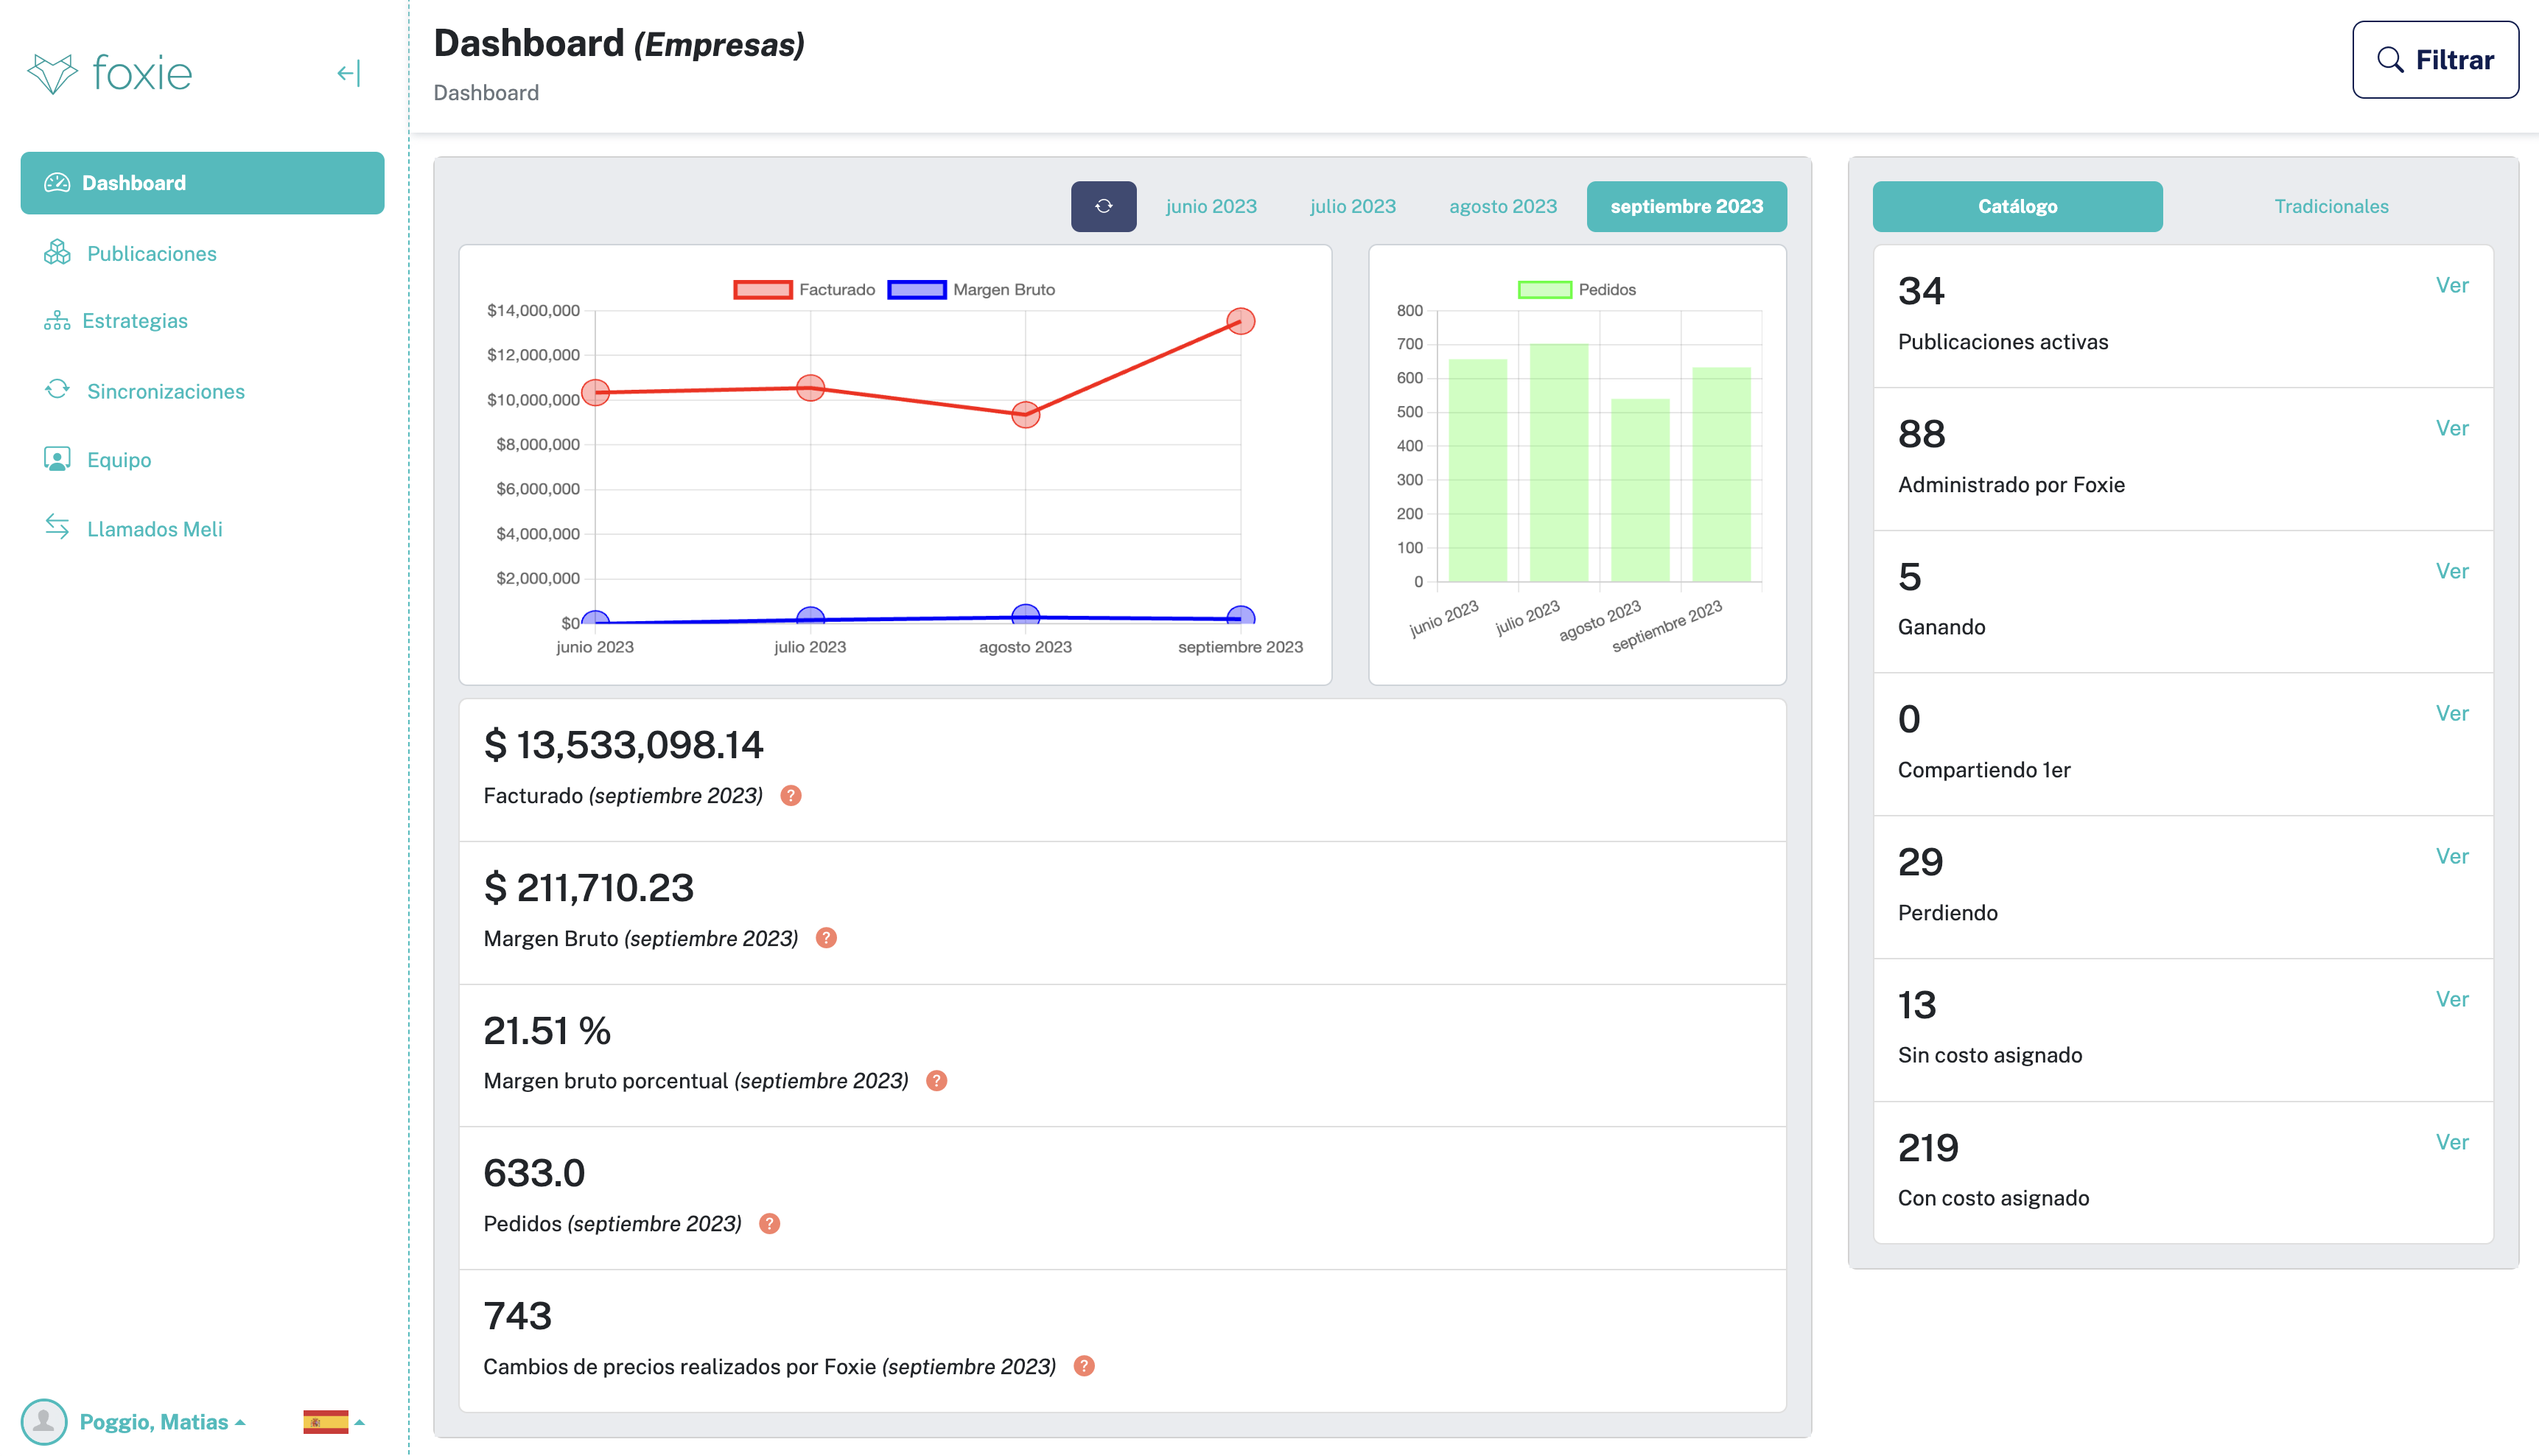Open help icon for Cambios de precios
The image size is (2539, 1456).
[1084, 1366]
